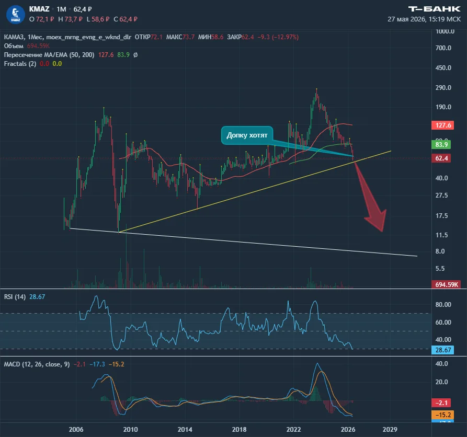The width and height of the screenshot is (467, 437).
Task: Click the 2022 label on time axis
Action: tap(293, 430)
